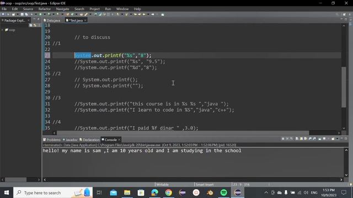Click the Quick Access search icon
Image resolution: width=353 pixels, height=198 pixels.
tap(337, 14)
